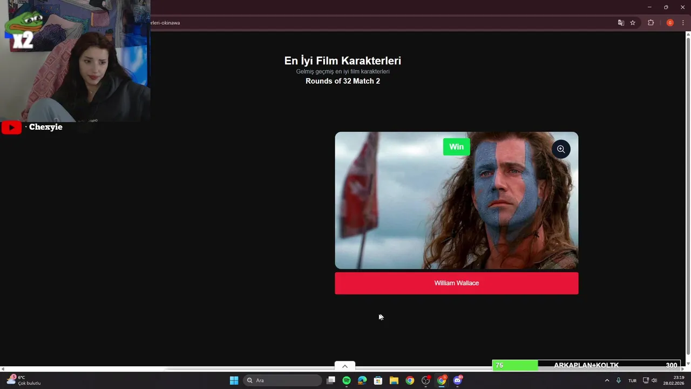
Task: Switch the TUR keyboard language indicator
Action: [x=632, y=380]
